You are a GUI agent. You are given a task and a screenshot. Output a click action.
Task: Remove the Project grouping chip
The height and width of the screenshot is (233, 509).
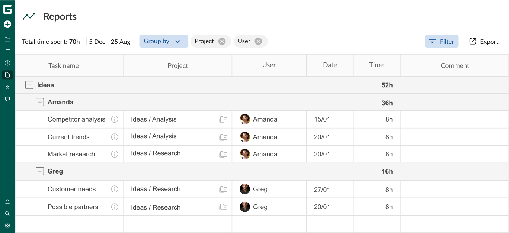point(222,41)
